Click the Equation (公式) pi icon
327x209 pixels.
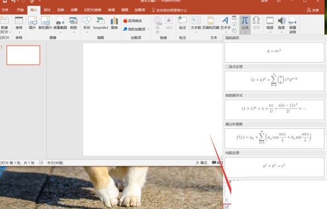[x=245, y=21]
